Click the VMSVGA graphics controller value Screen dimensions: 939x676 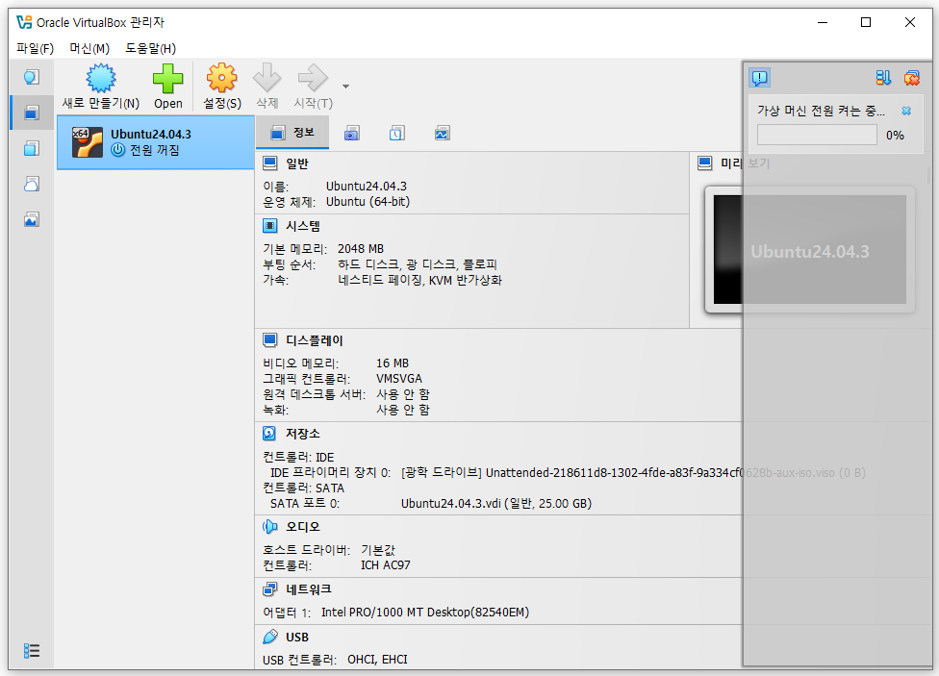399,379
